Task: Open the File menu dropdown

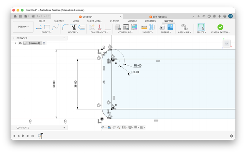Action: 27,16
